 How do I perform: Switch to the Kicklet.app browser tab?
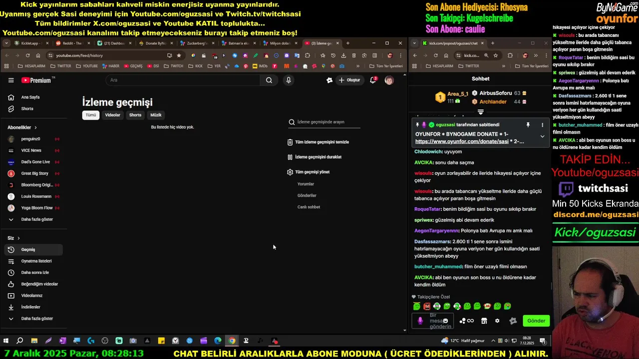(x=31, y=43)
